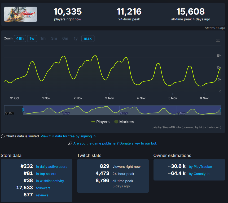Click the right navigator range handle
228x203 pixels.
pos(221,110)
